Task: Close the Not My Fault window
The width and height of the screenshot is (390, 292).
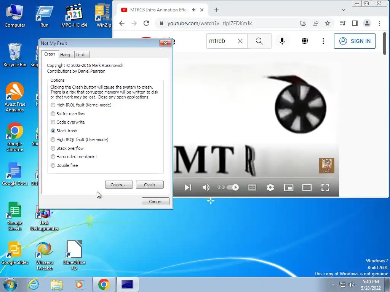Action: click(x=165, y=43)
